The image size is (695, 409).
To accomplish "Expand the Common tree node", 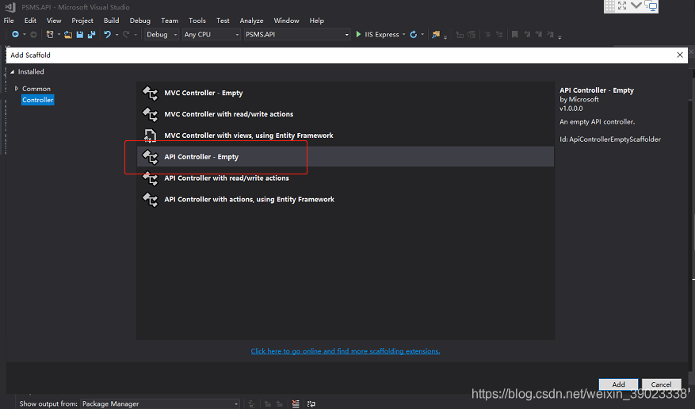I will (17, 89).
